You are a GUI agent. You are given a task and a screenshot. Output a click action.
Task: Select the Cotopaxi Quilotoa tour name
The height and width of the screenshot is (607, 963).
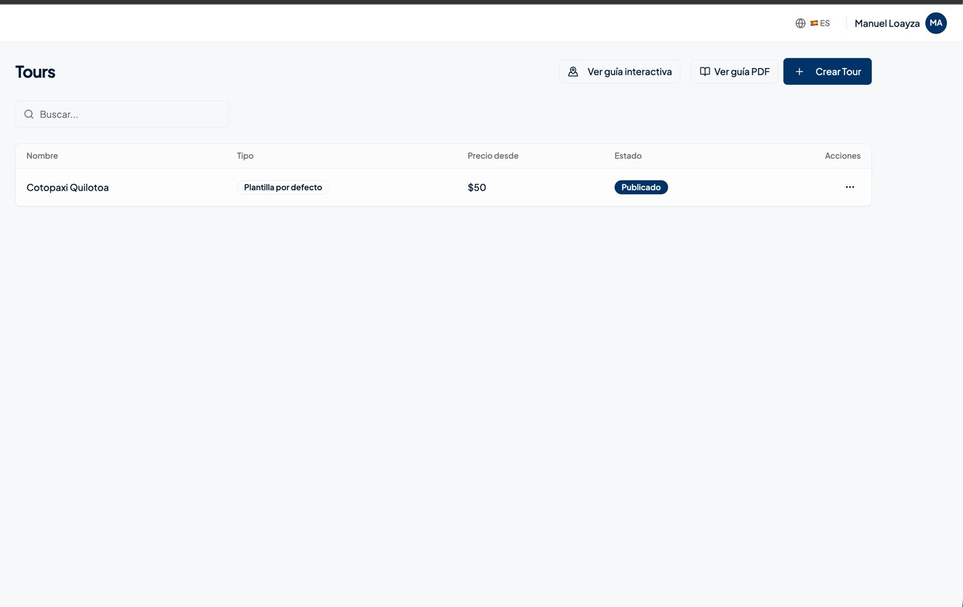pos(67,188)
